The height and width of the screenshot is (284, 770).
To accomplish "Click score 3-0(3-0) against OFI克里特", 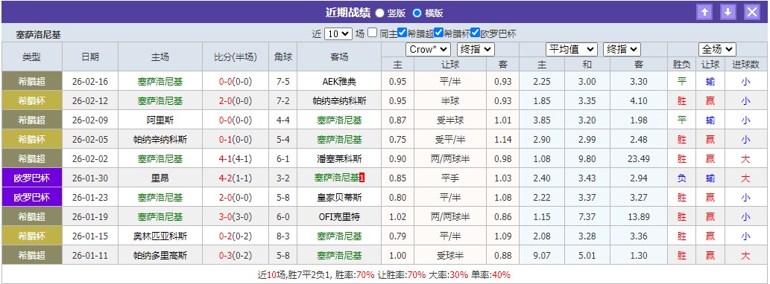I will click(x=236, y=216).
